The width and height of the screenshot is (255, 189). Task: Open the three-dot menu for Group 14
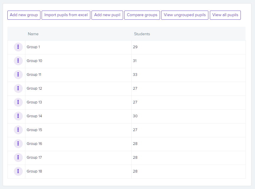18,116
